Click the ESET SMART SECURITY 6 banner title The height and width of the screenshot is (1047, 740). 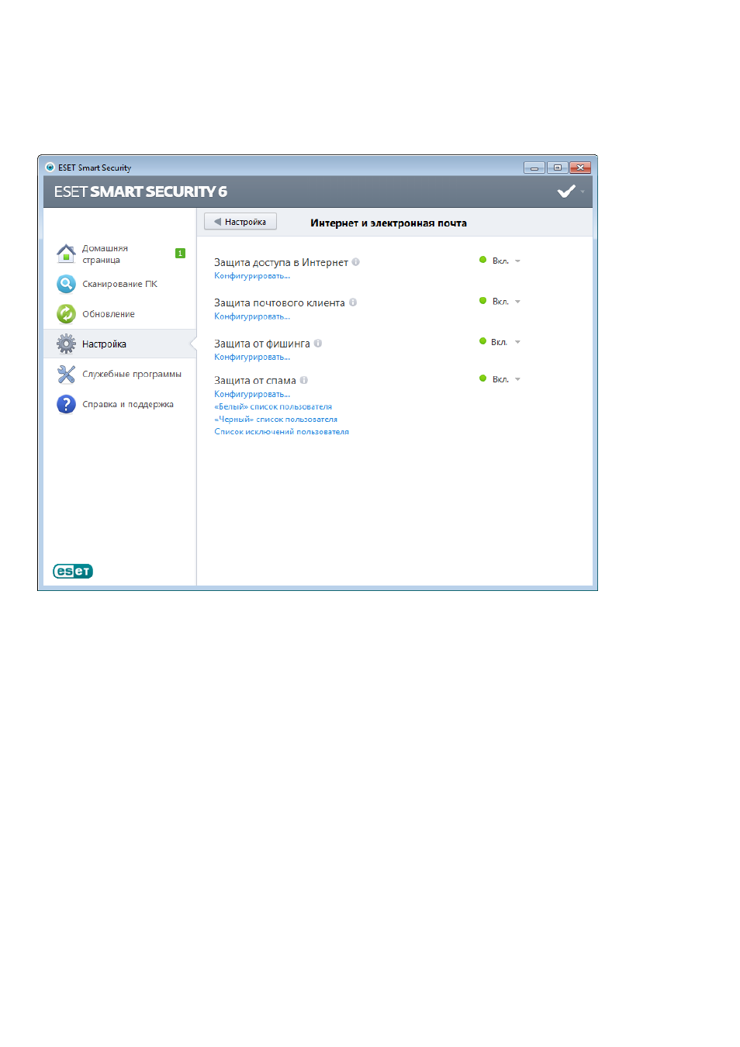(140, 192)
